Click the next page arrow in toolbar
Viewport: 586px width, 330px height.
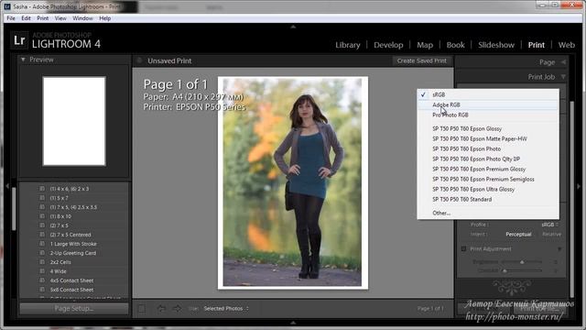(177, 309)
